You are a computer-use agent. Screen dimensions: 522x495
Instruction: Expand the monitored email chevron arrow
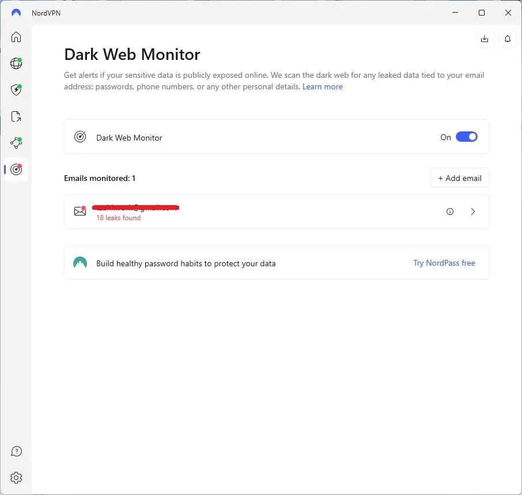[x=473, y=211]
